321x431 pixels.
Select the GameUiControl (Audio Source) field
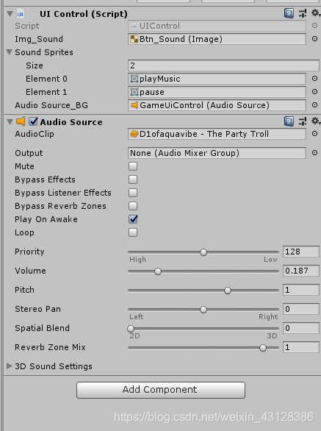click(x=217, y=105)
